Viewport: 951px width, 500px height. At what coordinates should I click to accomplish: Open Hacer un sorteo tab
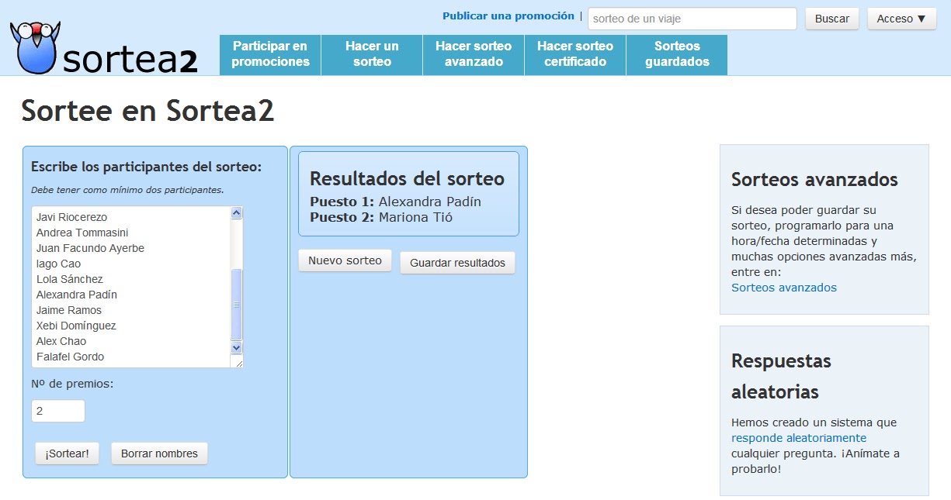[372, 55]
